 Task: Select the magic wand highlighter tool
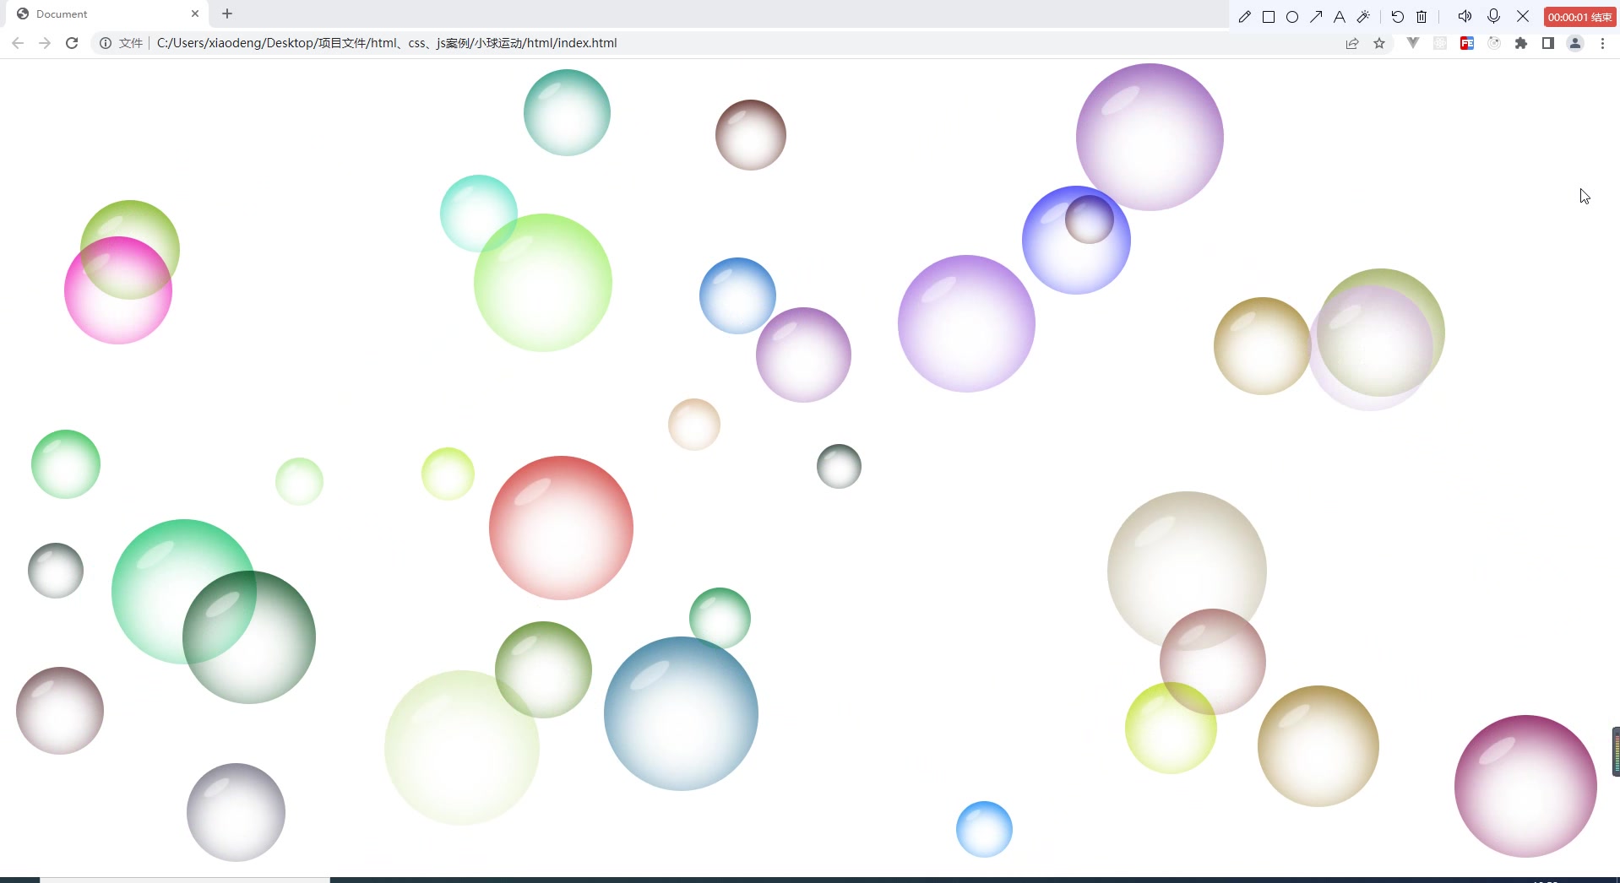[x=1363, y=17]
